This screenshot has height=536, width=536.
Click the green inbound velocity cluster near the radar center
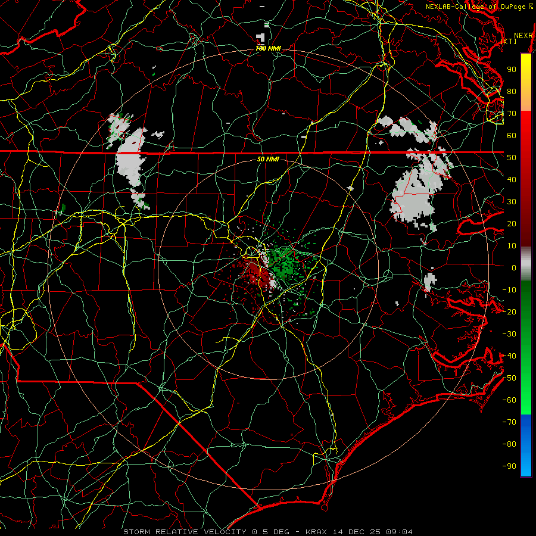pos(282,263)
